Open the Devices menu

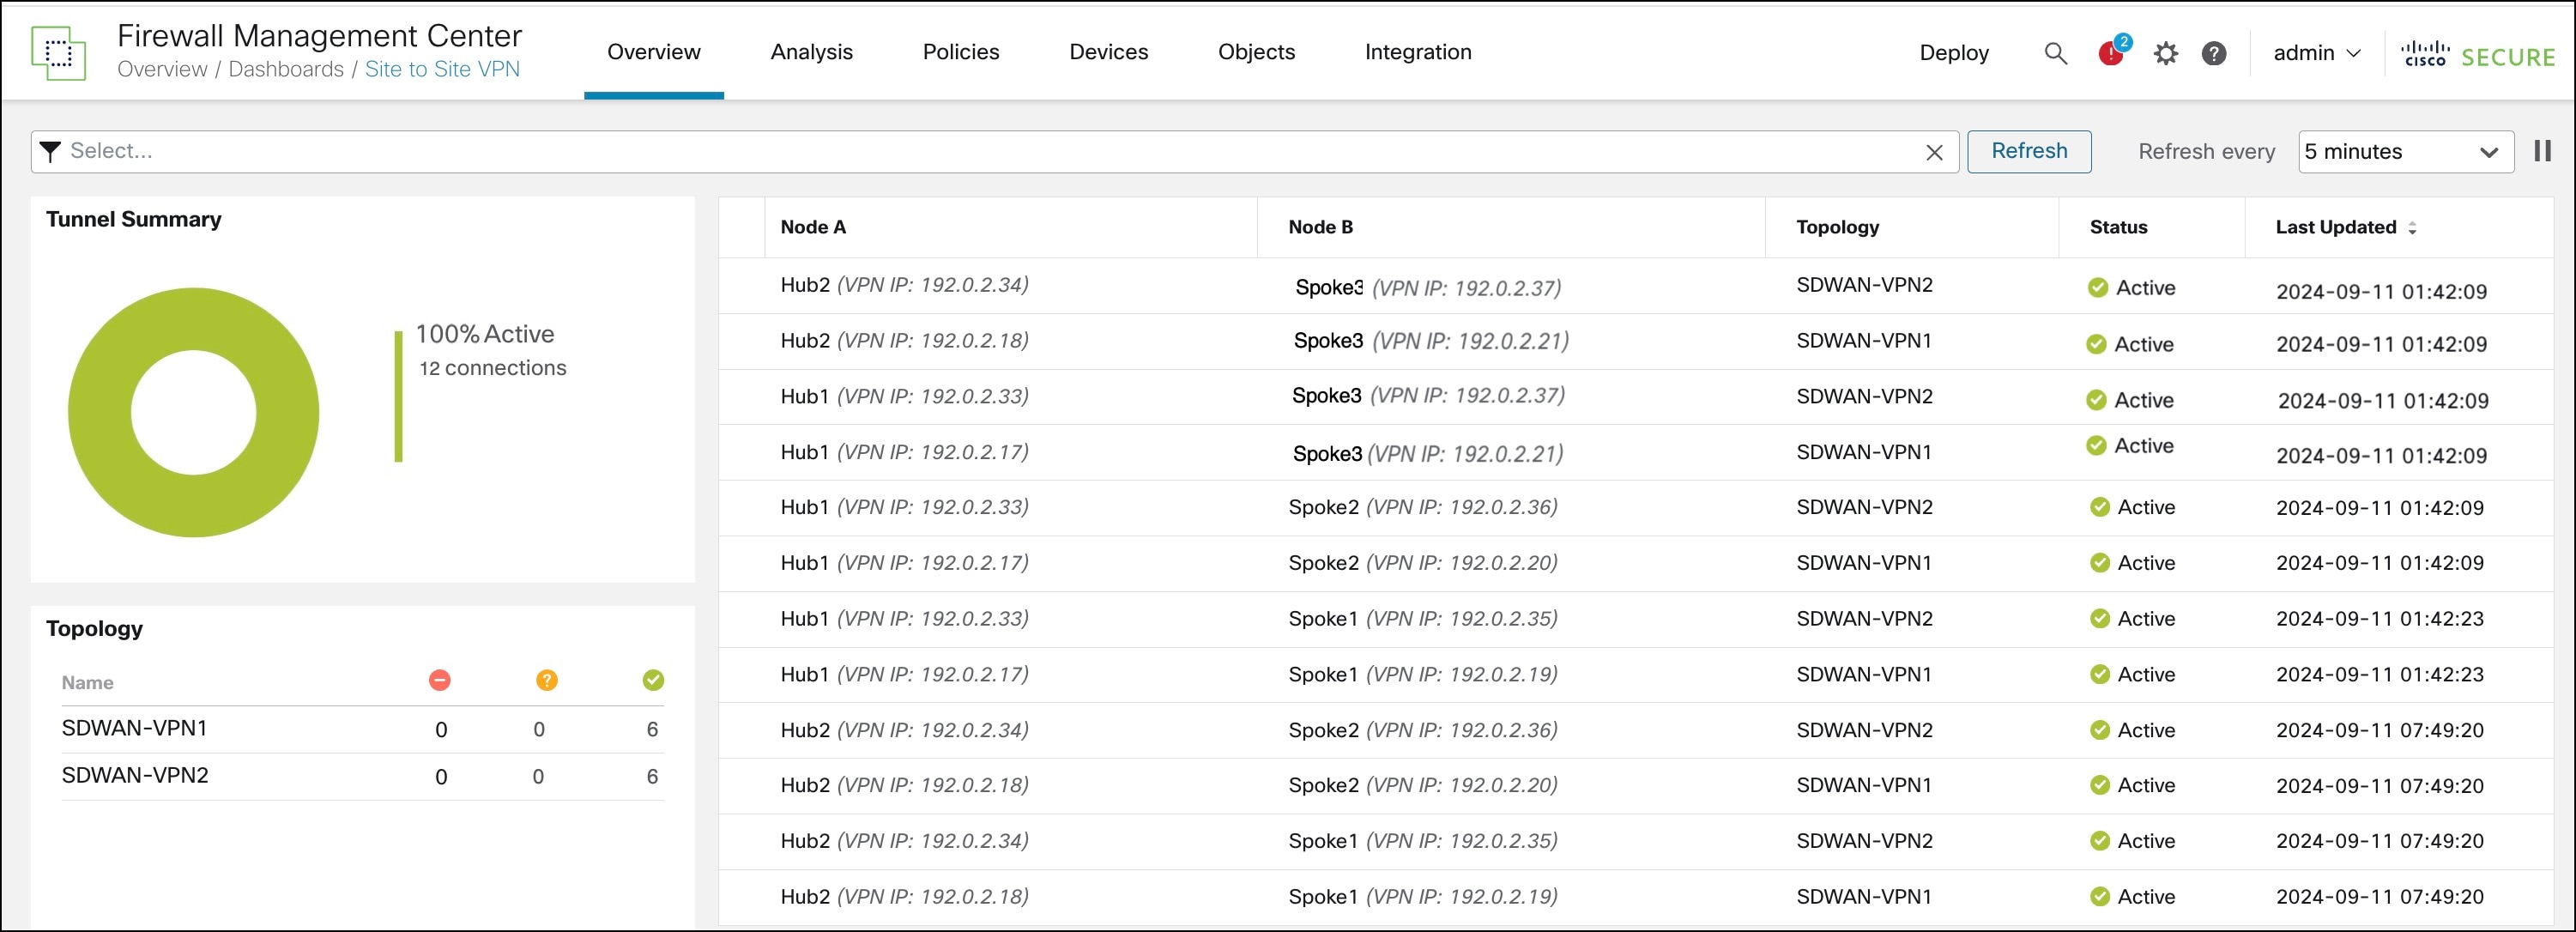pos(1108,51)
